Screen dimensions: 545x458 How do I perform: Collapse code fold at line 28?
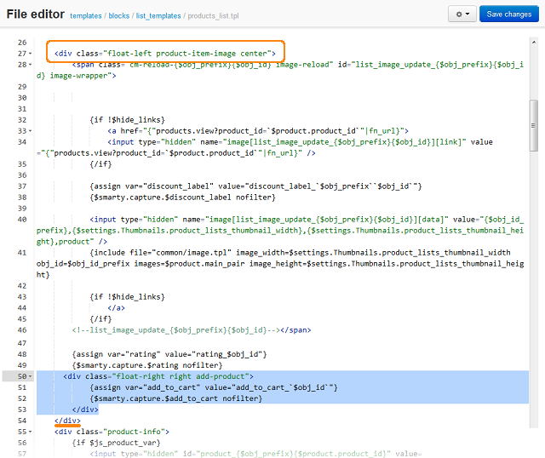(31, 65)
